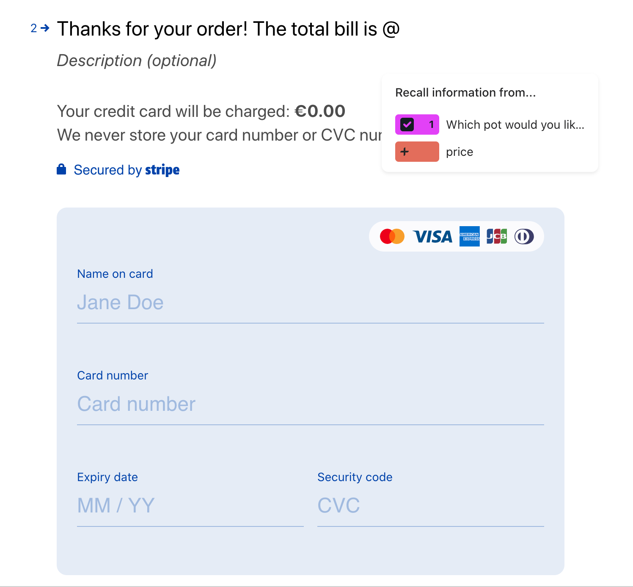The width and height of the screenshot is (633, 587).
Task: Toggle the checkbox icon on question 1 badge
Action: click(407, 125)
